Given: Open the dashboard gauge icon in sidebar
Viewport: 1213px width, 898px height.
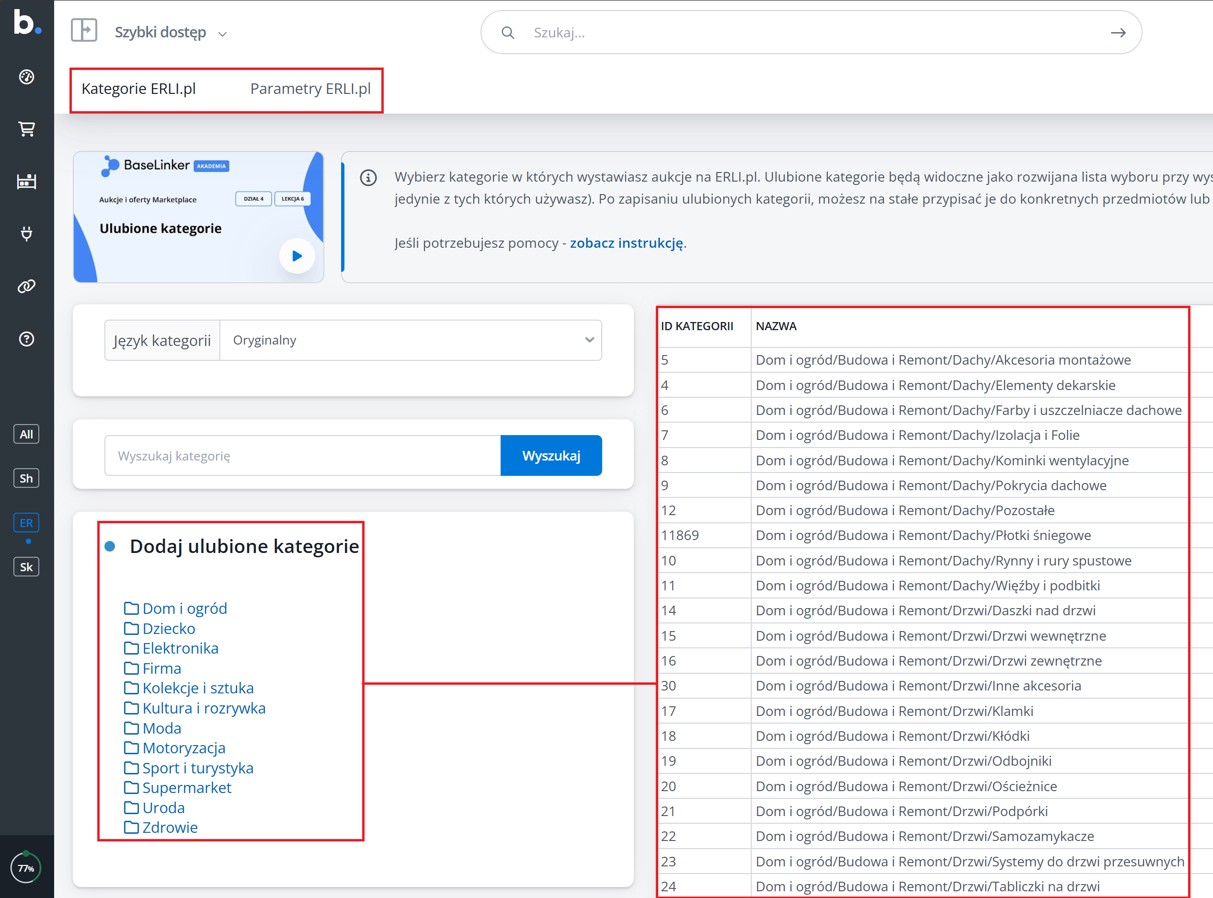Looking at the screenshot, I should [27, 77].
